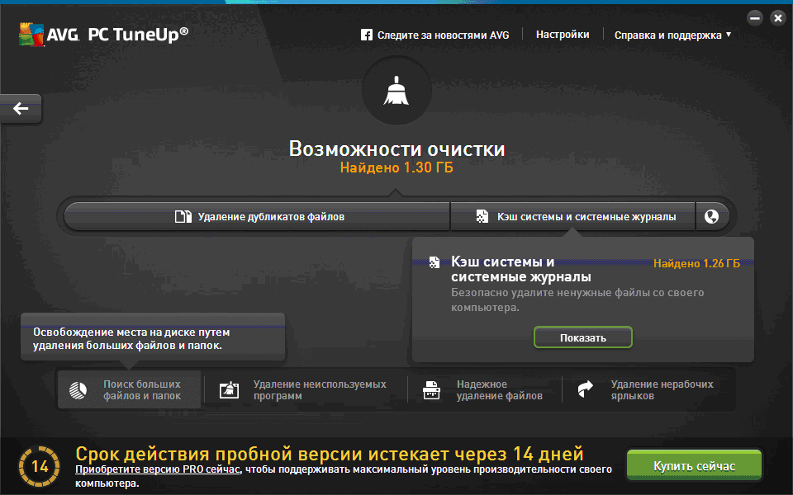Click the shredder secure delete icon
Screen dimensions: 793x495
click(431, 390)
